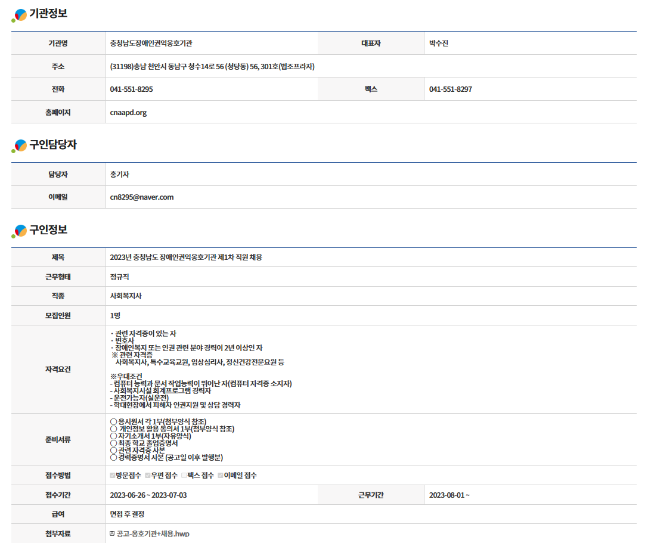Click the 기관정보 section header icon
The width and height of the screenshot is (651, 543).
[20, 15]
